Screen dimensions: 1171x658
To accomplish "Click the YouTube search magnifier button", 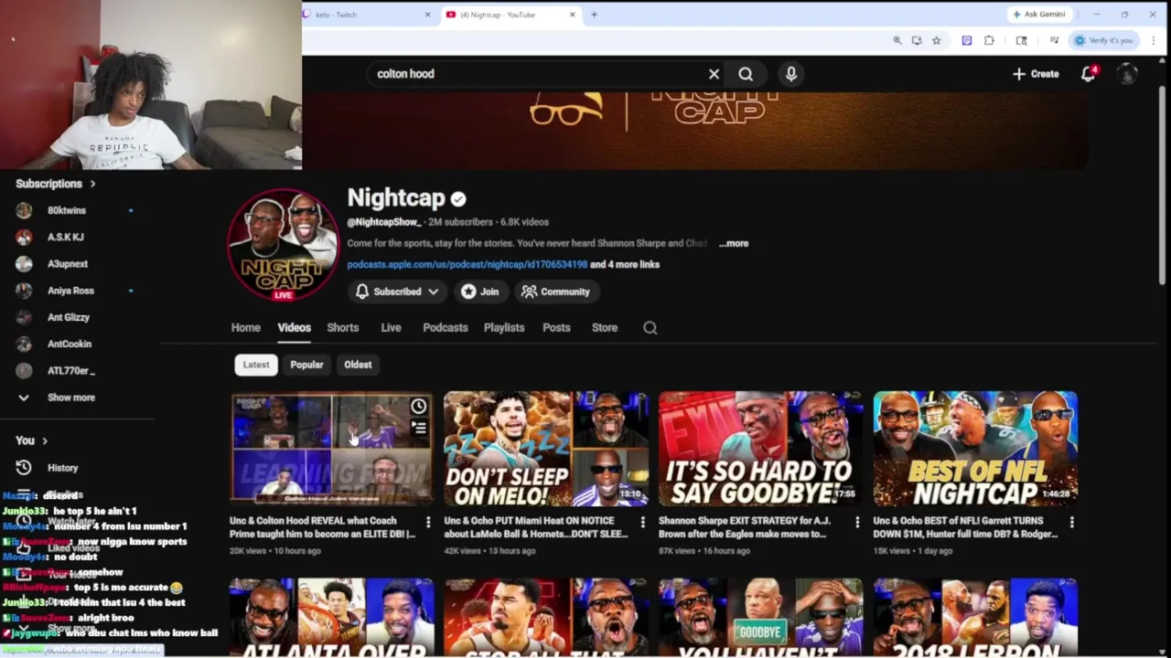I will (x=746, y=74).
